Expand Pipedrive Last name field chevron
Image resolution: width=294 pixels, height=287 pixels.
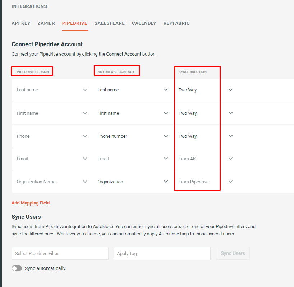[85, 90]
